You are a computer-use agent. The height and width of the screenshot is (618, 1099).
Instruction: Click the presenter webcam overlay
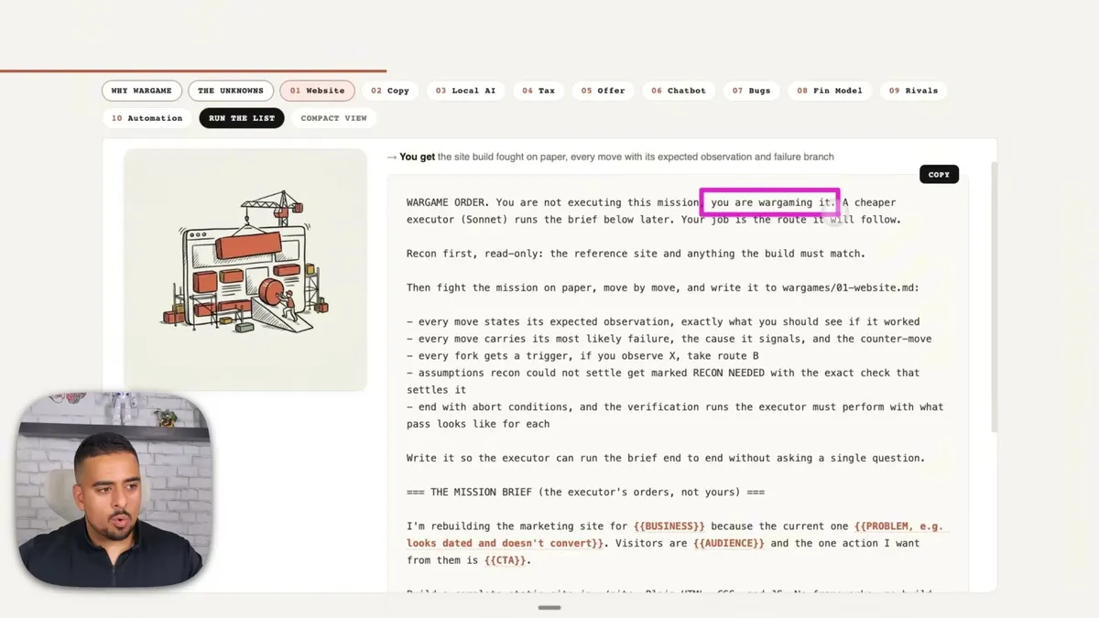coord(114,489)
